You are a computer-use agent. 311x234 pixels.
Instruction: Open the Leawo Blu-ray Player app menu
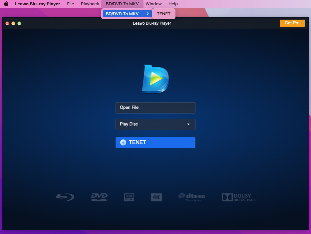tap(38, 4)
